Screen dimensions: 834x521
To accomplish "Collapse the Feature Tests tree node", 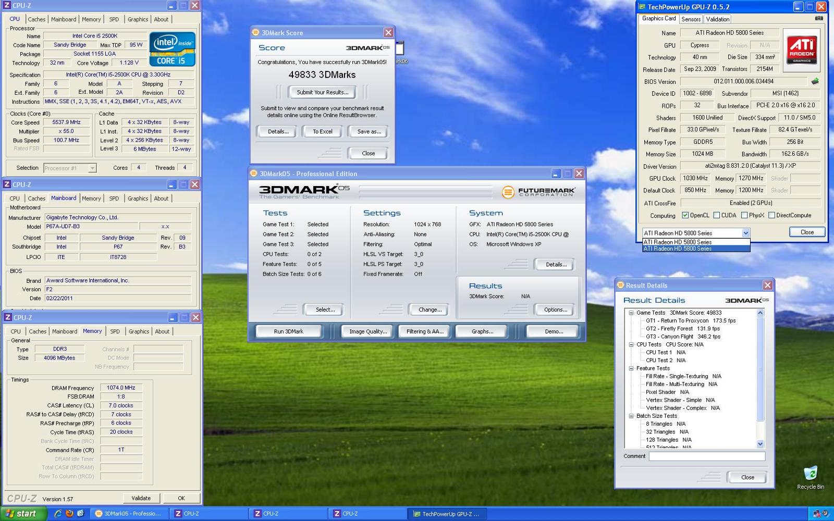I will click(x=631, y=368).
